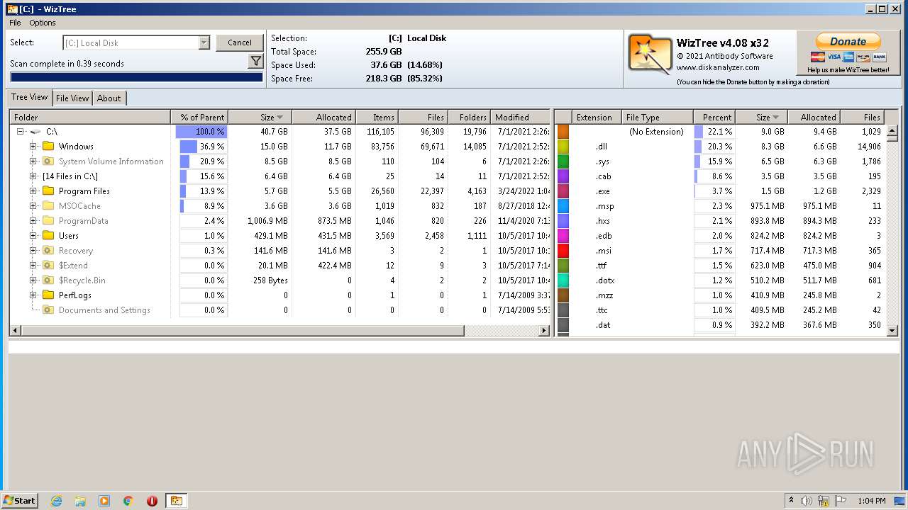Open the filter funnel icon
908x510 pixels.
click(x=256, y=62)
